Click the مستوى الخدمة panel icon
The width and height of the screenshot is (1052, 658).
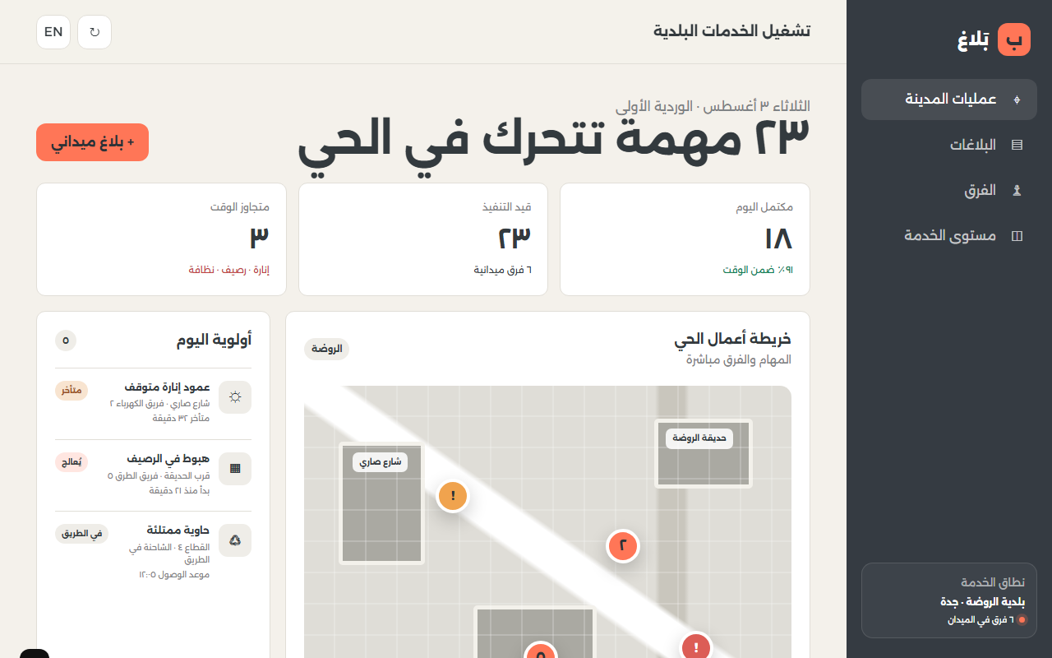point(1017,236)
